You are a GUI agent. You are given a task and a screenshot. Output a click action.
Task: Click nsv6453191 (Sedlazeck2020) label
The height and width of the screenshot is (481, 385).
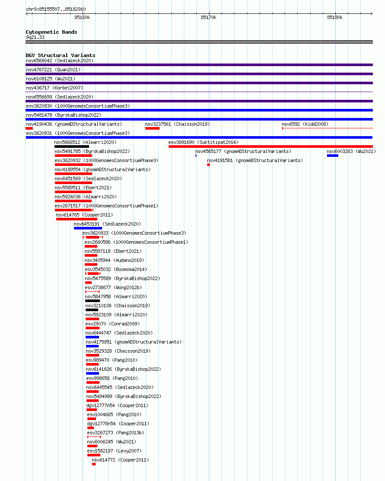(x=107, y=224)
